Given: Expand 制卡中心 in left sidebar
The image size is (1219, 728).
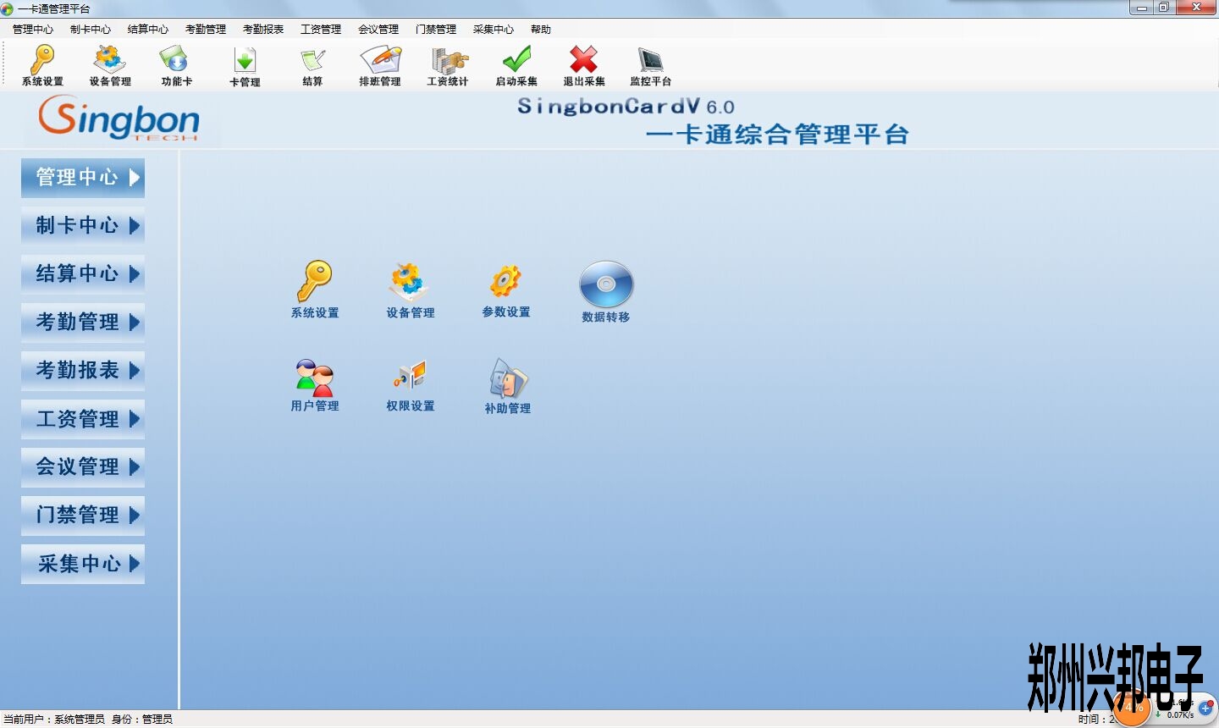Looking at the screenshot, I should pos(83,226).
